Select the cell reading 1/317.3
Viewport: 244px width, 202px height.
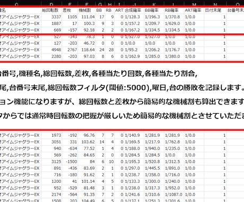[154, 188]
